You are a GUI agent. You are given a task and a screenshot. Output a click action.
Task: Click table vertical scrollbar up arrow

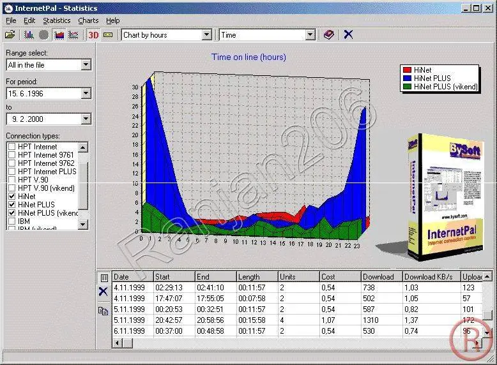tap(487, 276)
